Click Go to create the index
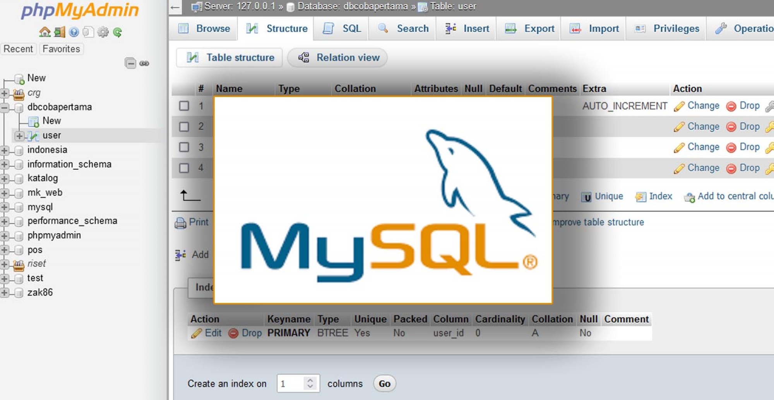The height and width of the screenshot is (400, 774). tap(384, 384)
